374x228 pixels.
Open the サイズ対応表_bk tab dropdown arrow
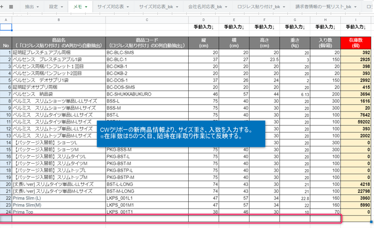177,7
